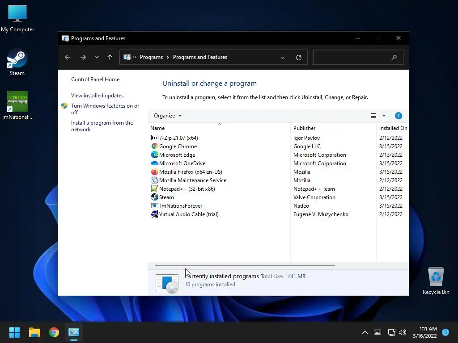Click the refresh button in address bar
Screen dimensions: 458x343
(x=298, y=58)
